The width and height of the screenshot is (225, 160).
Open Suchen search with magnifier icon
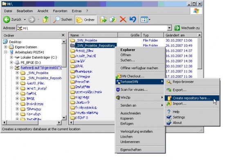63,20
